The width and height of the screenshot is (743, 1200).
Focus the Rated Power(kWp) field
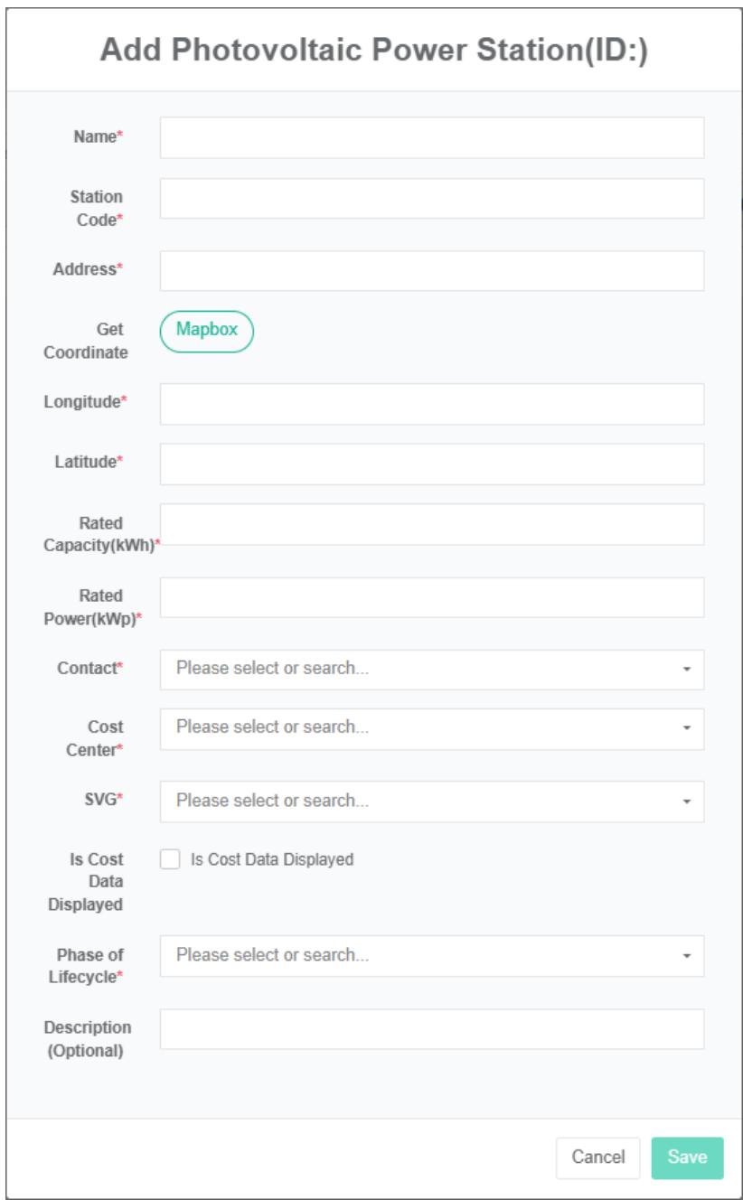431,597
